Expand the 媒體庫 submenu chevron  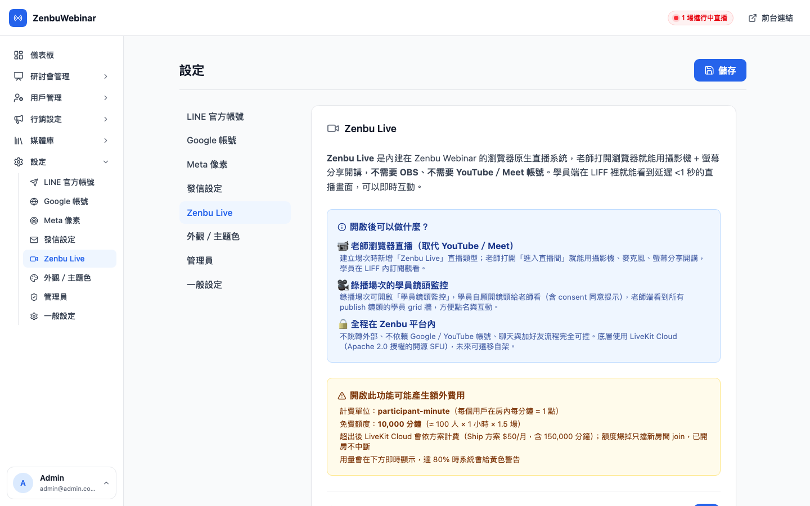coord(106,141)
